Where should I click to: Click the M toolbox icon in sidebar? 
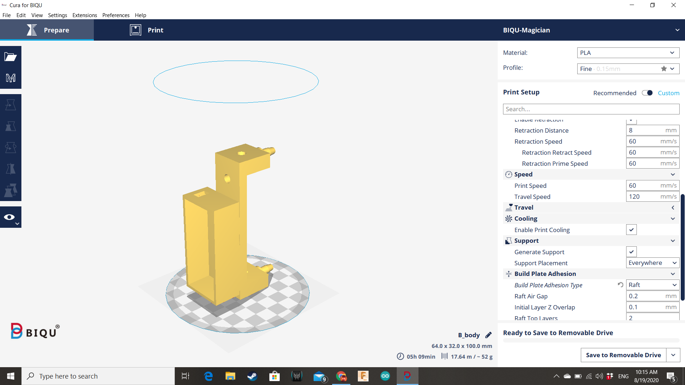coord(10,78)
